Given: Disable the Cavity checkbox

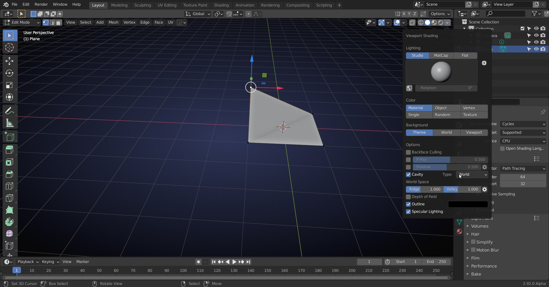Looking at the screenshot, I should [408, 175].
